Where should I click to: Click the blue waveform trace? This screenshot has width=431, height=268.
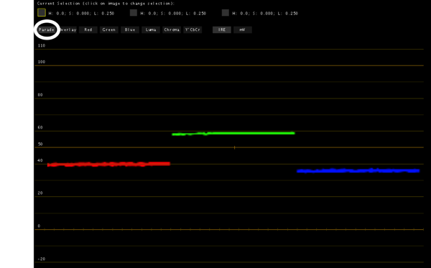pyautogui.click(x=358, y=171)
